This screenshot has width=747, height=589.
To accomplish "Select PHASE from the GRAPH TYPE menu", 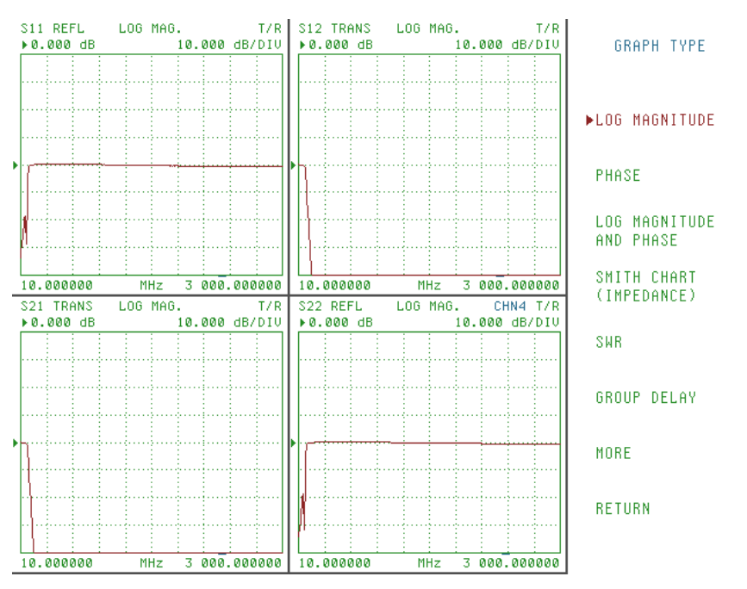I will pyautogui.click(x=615, y=176).
